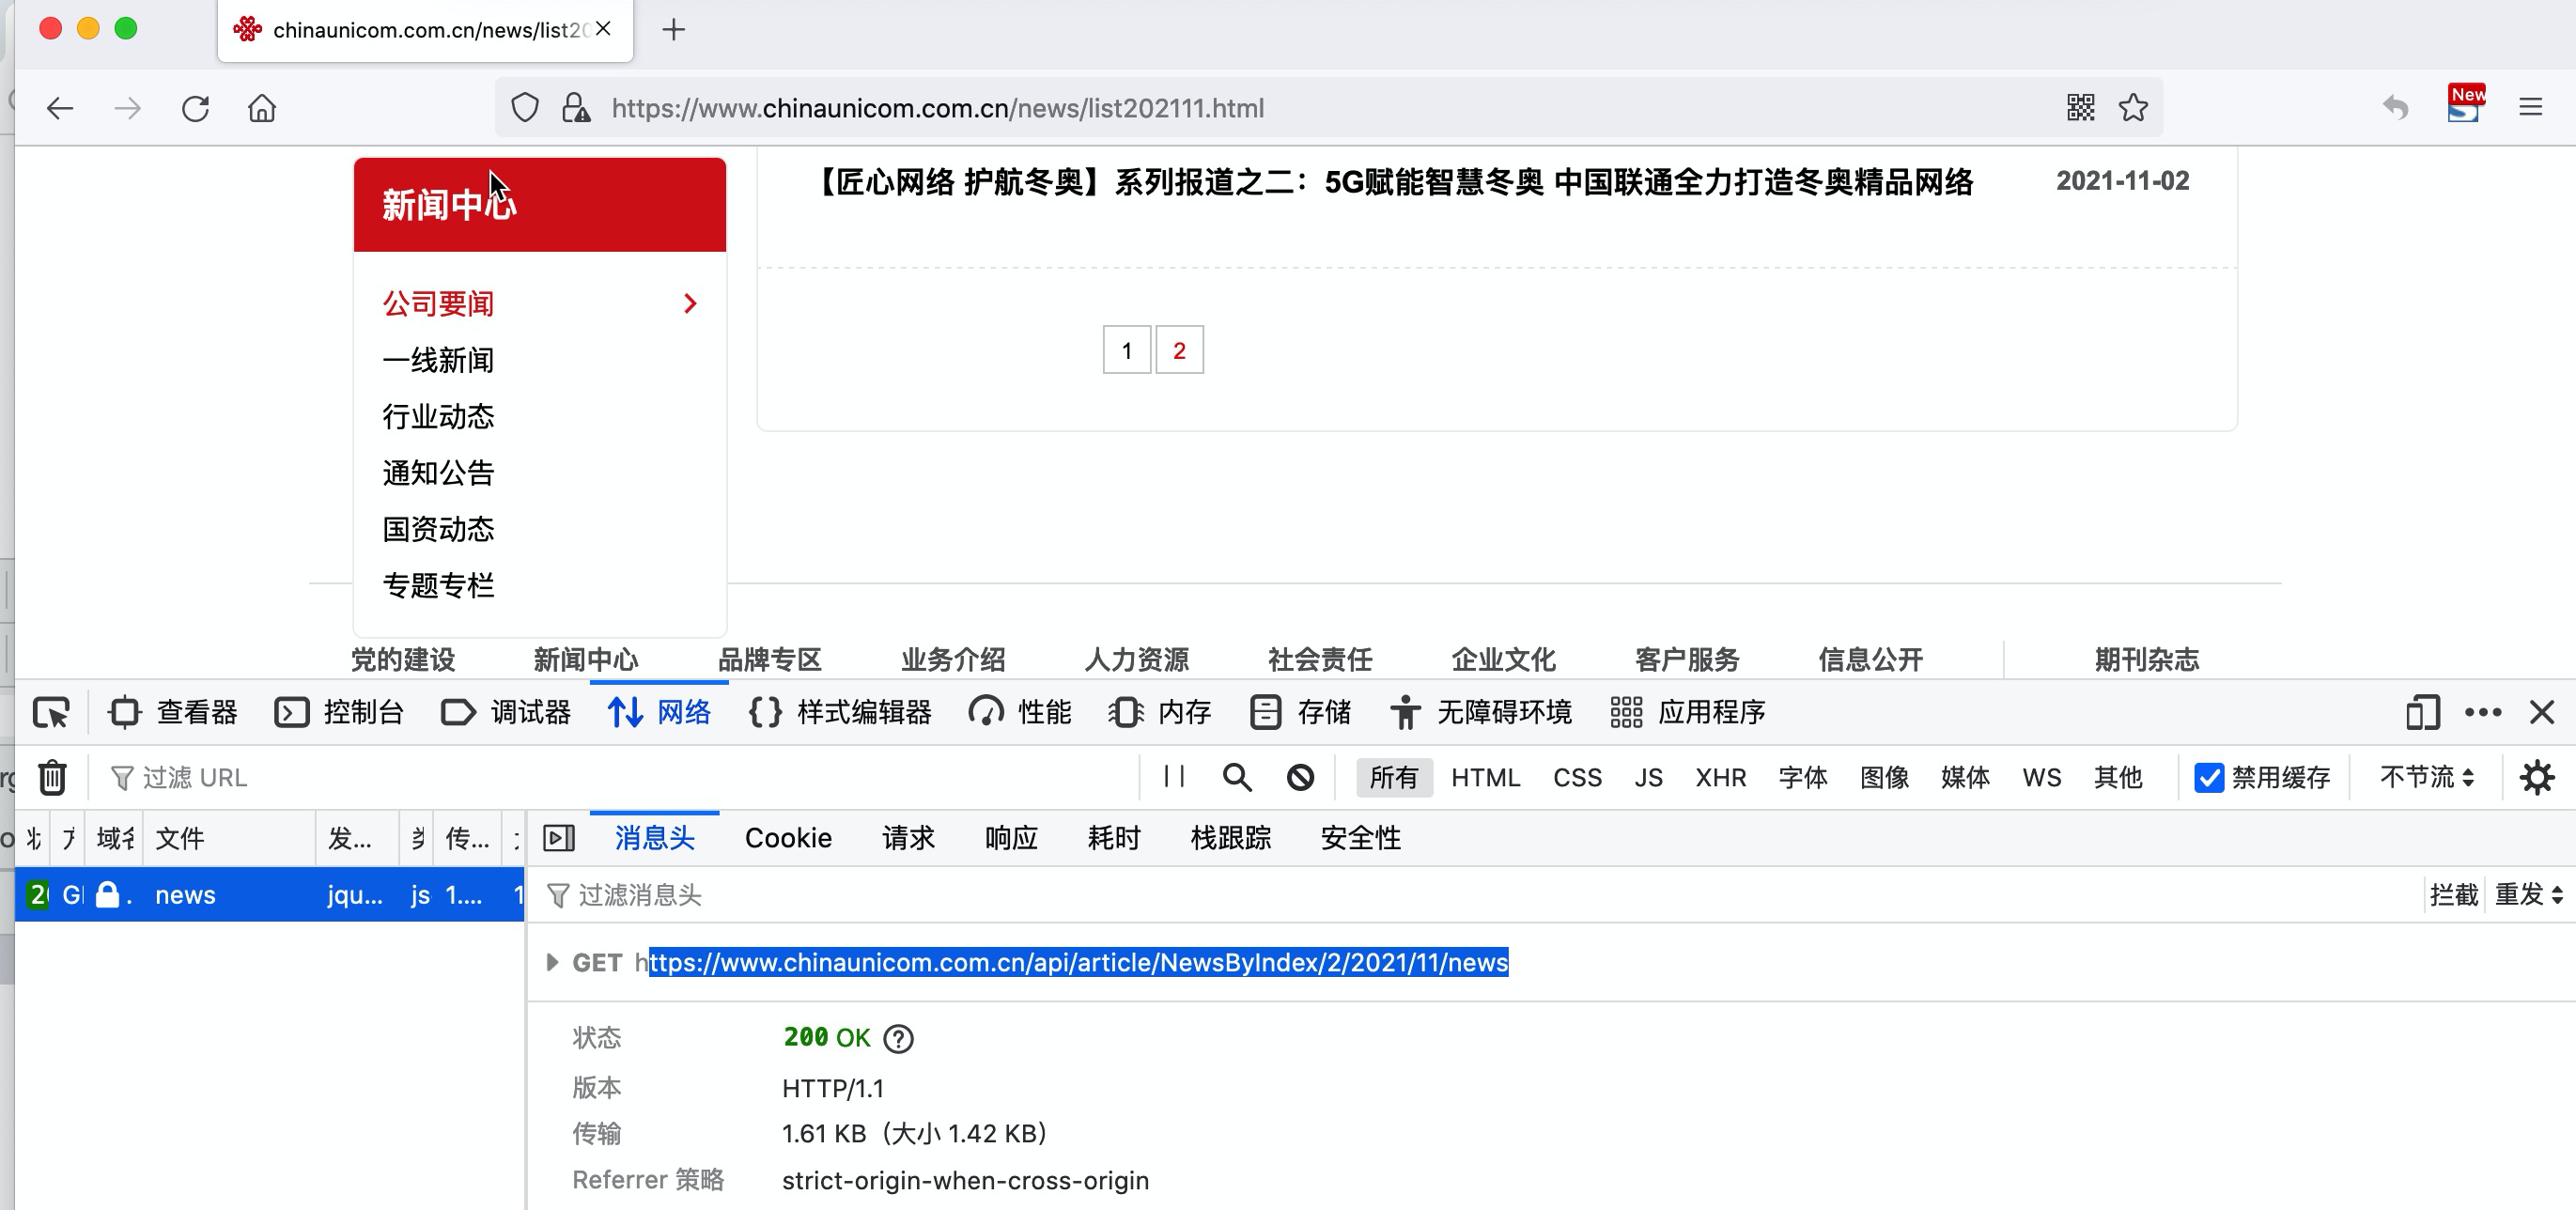This screenshot has height=1210, width=2576.
Task: Click the element picker icon in devtools
Action: 51,712
